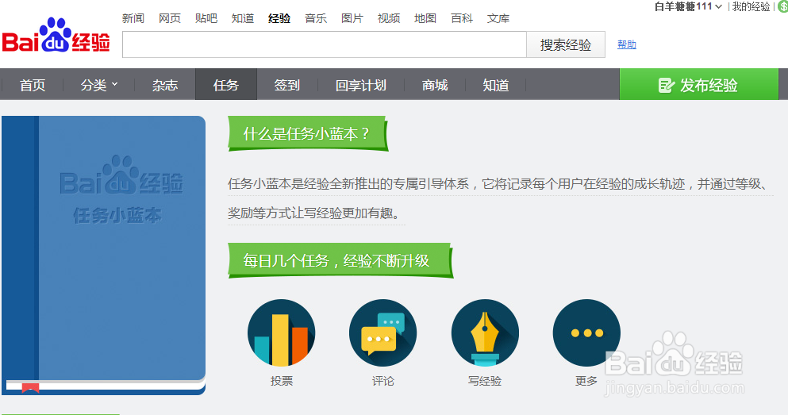Click the 发布经验 green button
This screenshot has width=788, height=415.
(698, 84)
